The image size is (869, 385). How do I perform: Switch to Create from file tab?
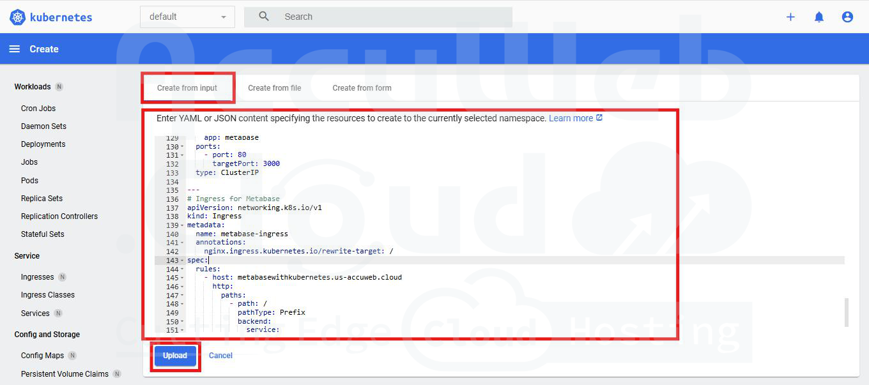pos(275,88)
